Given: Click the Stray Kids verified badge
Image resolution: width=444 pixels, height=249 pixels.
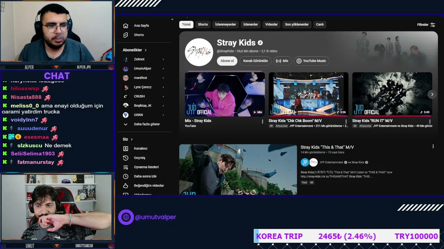Looking at the screenshot, I should (x=260, y=43).
